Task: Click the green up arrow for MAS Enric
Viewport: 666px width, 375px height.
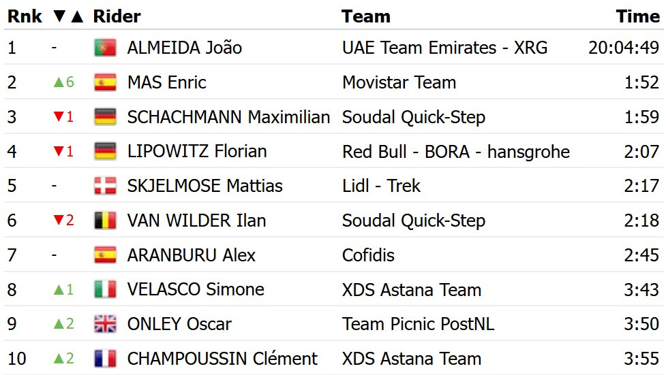Action: pos(59,82)
